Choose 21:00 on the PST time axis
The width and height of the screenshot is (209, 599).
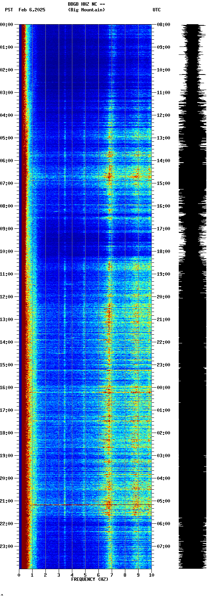[x=6, y=501]
